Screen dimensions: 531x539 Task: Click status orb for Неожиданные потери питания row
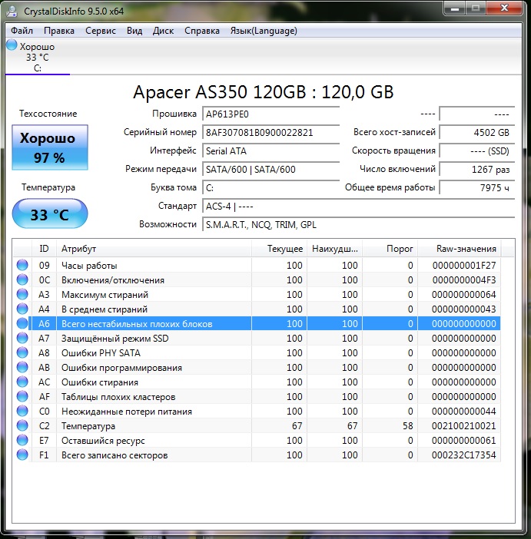click(x=22, y=411)
